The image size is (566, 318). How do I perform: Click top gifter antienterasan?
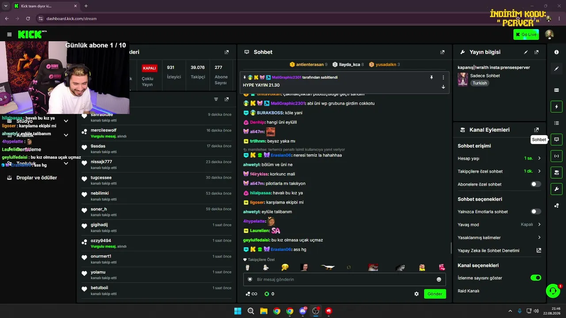tap(309, 64)
